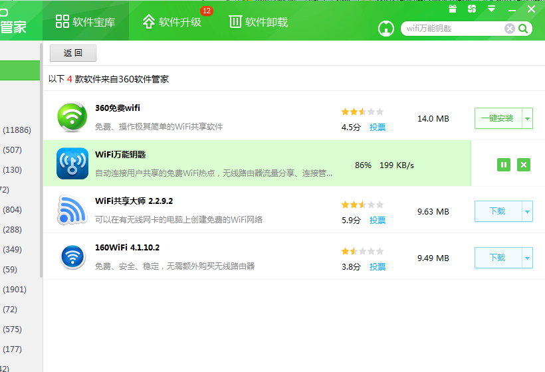The width and height of the screenshot is (545, 372).
Task: Vote for 360免费wifi via 投票
Action: click(378, 128)
